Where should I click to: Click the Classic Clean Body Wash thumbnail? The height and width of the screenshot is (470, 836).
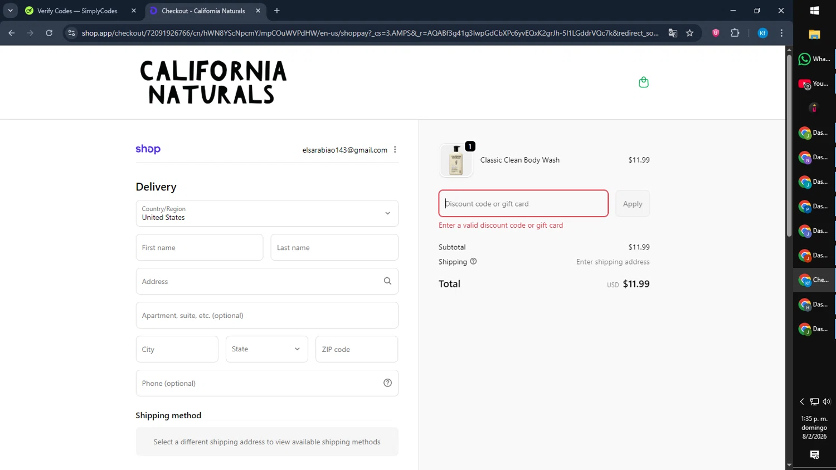(456, 160)
